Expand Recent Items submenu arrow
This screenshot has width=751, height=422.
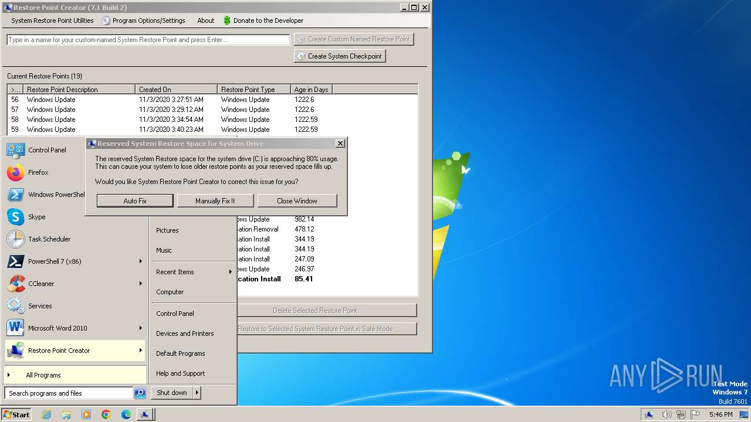230,272
